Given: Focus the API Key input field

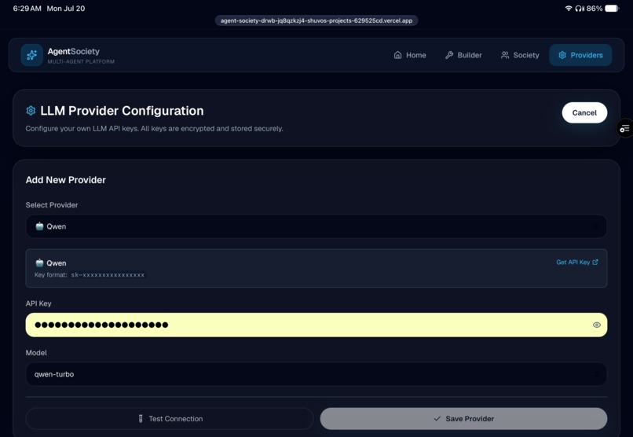Looking at the screenshot, I should [316, 325].
